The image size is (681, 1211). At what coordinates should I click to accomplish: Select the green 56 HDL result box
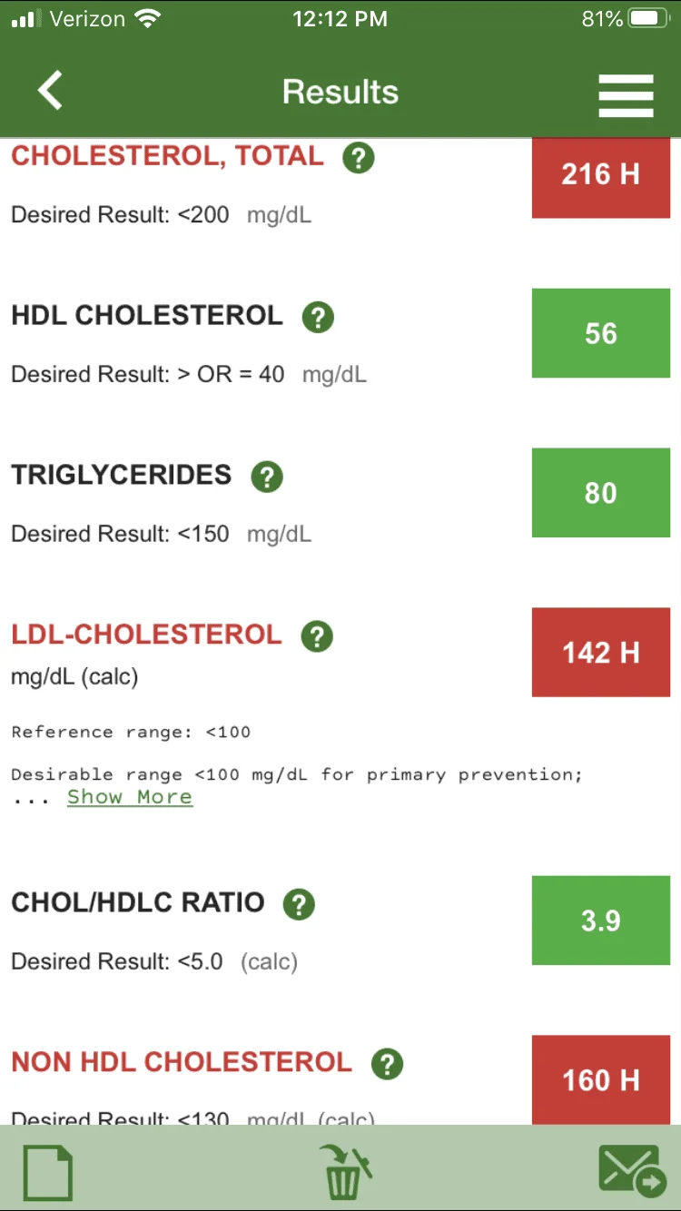601,333
